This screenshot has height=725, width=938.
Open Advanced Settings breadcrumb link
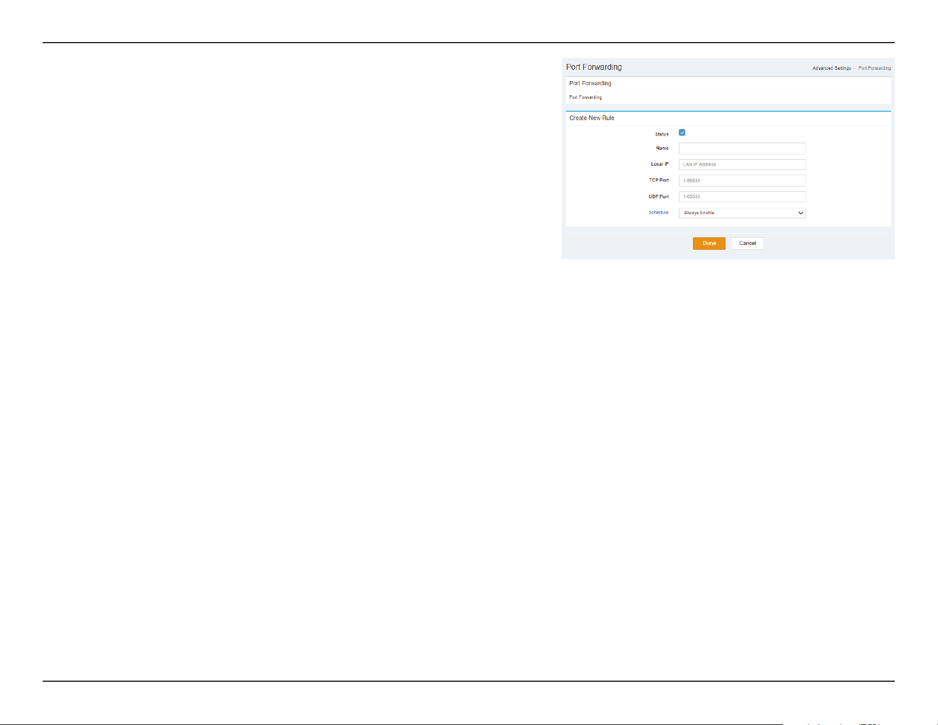click(831, 68)
